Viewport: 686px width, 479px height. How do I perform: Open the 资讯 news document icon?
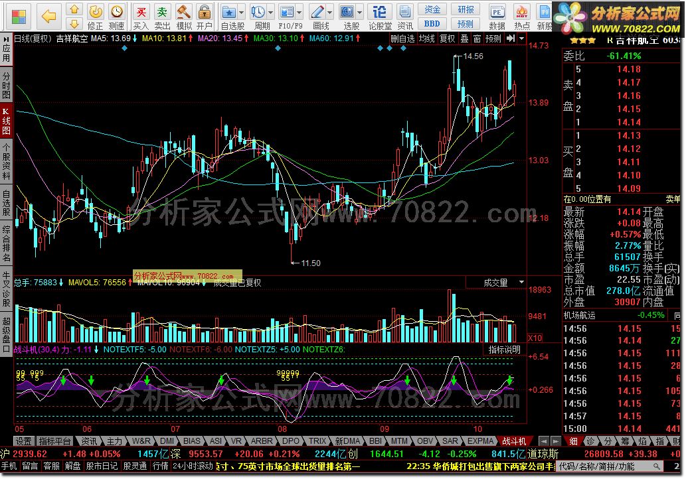405,17
